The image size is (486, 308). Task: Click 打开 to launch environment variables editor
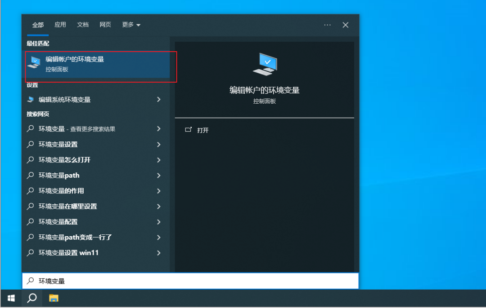pyautogui.click(x=202, y=130)
